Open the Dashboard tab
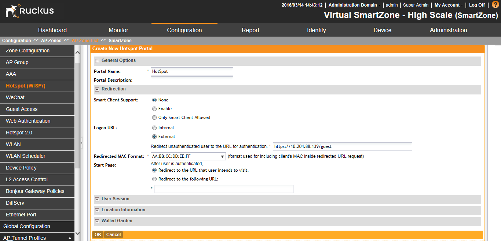This screenshot has height=242, width=501. pos(52,30)
